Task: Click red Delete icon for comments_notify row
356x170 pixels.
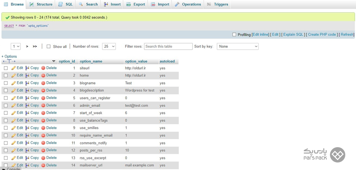Action: tap(43, 143)
